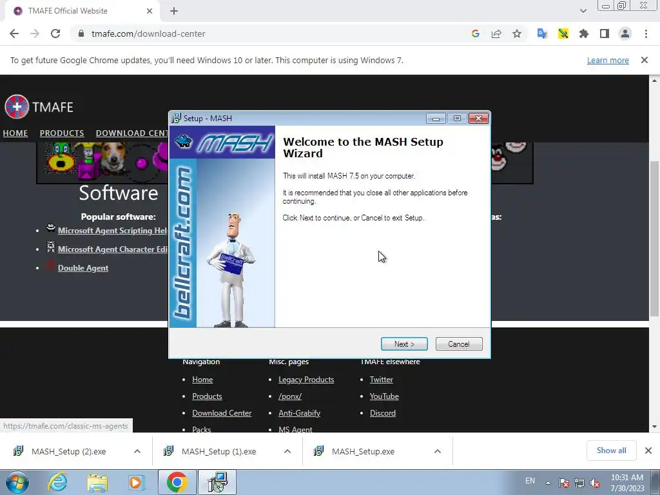Open the Google Translate extension

(x=542, y=34)
